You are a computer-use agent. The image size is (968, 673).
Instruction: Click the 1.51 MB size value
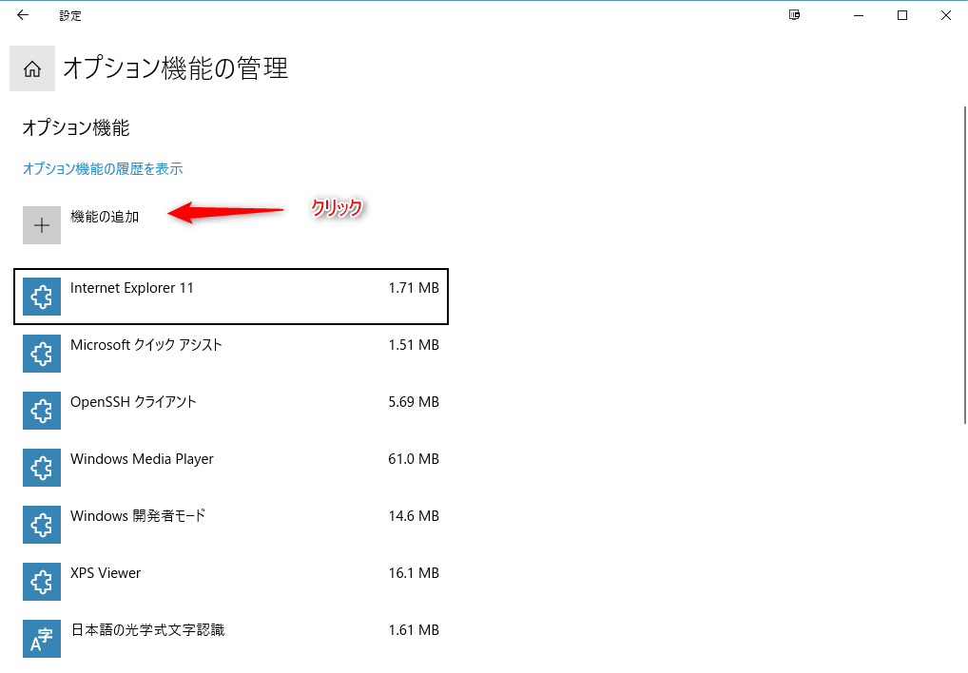[x=414, y=345]
